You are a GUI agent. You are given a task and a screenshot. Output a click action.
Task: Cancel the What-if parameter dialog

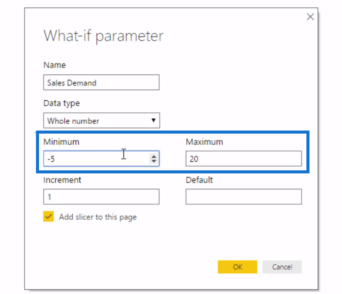click(282, 267)
